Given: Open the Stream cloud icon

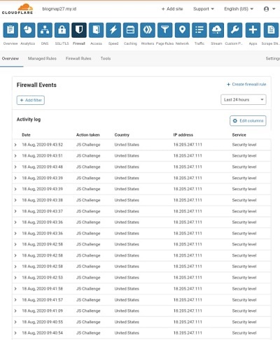Looking at the screenshot, I should click(216, 30).
